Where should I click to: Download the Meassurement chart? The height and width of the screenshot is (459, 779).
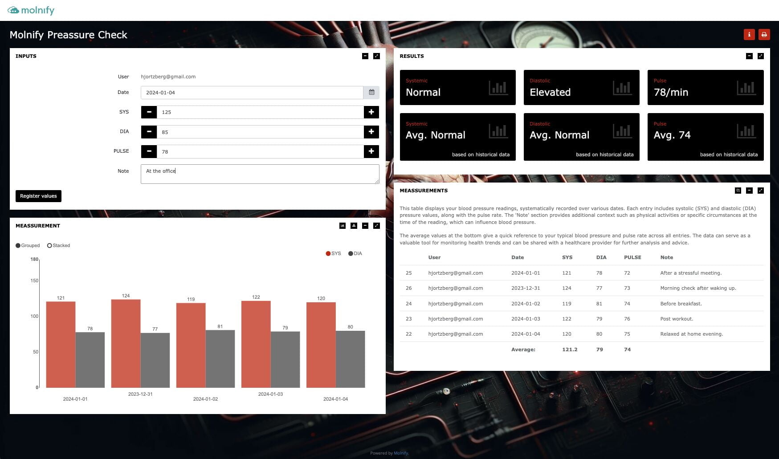(x=354, y=226)
